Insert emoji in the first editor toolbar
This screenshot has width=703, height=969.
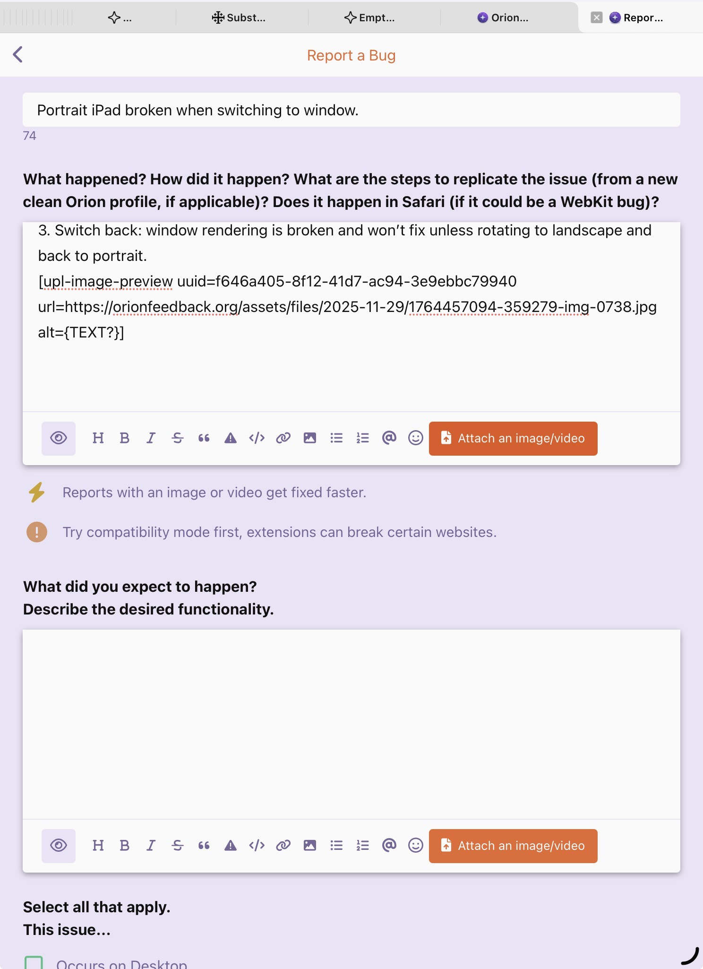pyautogui.click(x=416, y=438)
